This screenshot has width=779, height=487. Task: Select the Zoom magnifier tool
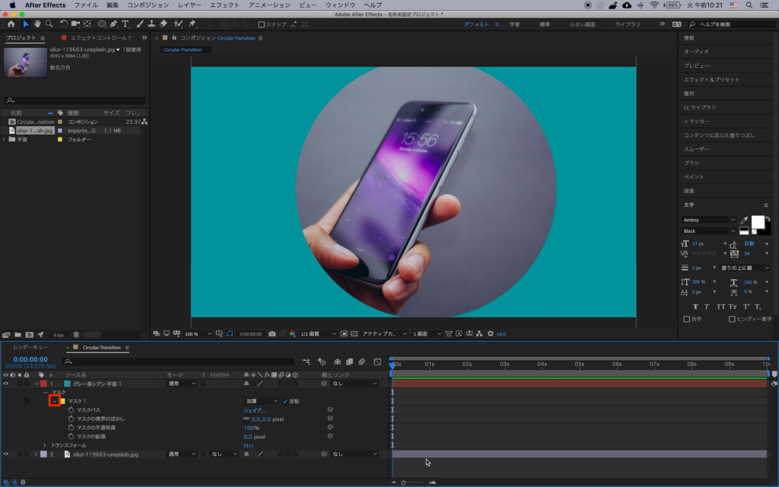(x=48, y=24)
